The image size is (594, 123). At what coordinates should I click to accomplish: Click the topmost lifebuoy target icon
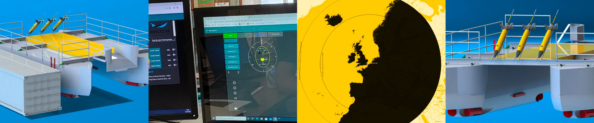234,83
